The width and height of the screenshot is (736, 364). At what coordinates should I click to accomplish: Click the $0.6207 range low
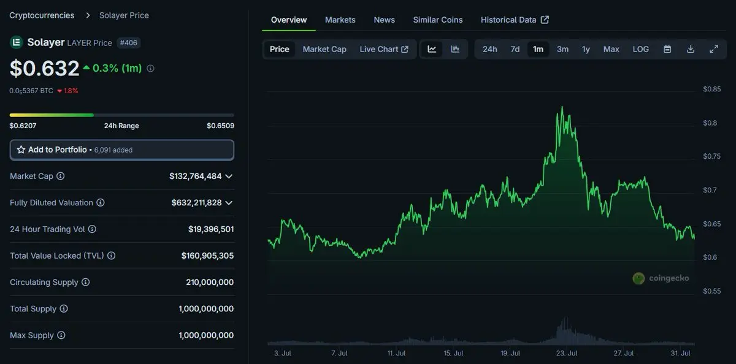tap(23, 126)
